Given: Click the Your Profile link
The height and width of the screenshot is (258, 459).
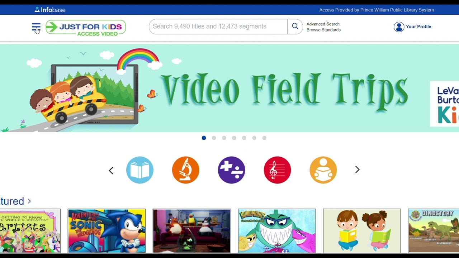Looking at the screenshot, I should [x=418, y=27].
